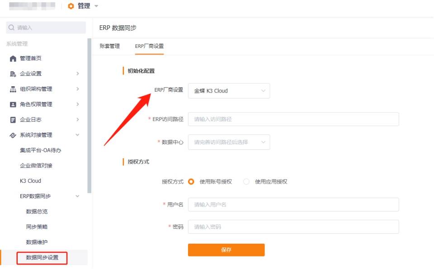
Task: Click the org chart icon for 组织架构管理
Action: [x=13, y=89]
